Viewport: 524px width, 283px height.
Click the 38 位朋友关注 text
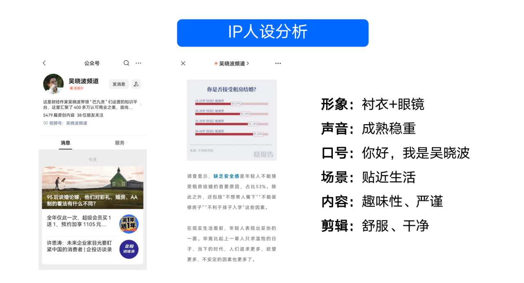(x=90, y=115)
